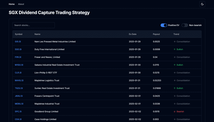Select the Goodland Group Limited name
Image resolution: width=214 pixels, height=122 pixels.
point(46,111)
